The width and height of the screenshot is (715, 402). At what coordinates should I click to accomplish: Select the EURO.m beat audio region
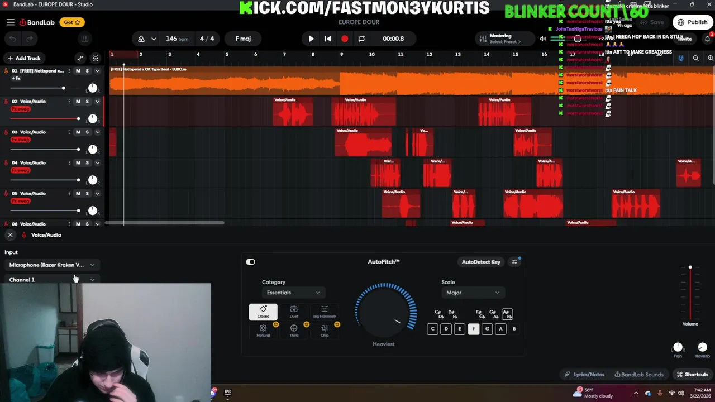pyautogui.click(x=412, y=81)
